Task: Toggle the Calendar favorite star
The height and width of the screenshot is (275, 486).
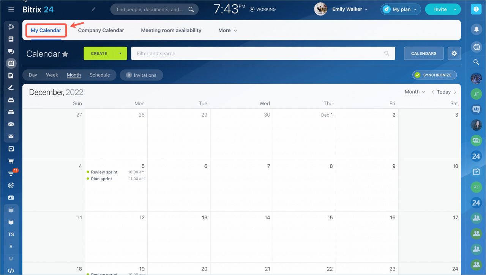Action: coord(65,54)
